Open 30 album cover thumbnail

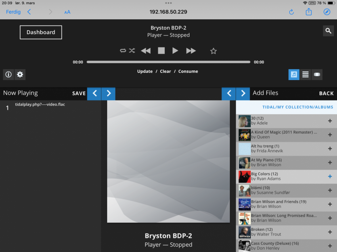point(245,121)
